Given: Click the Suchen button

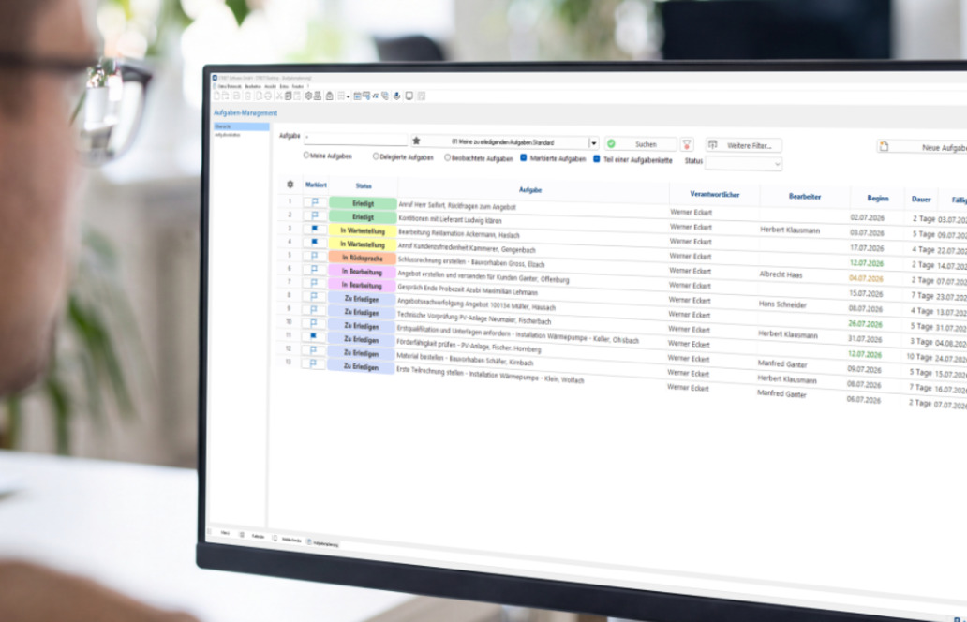Looking at the screenshot, I should pos(641,144).
